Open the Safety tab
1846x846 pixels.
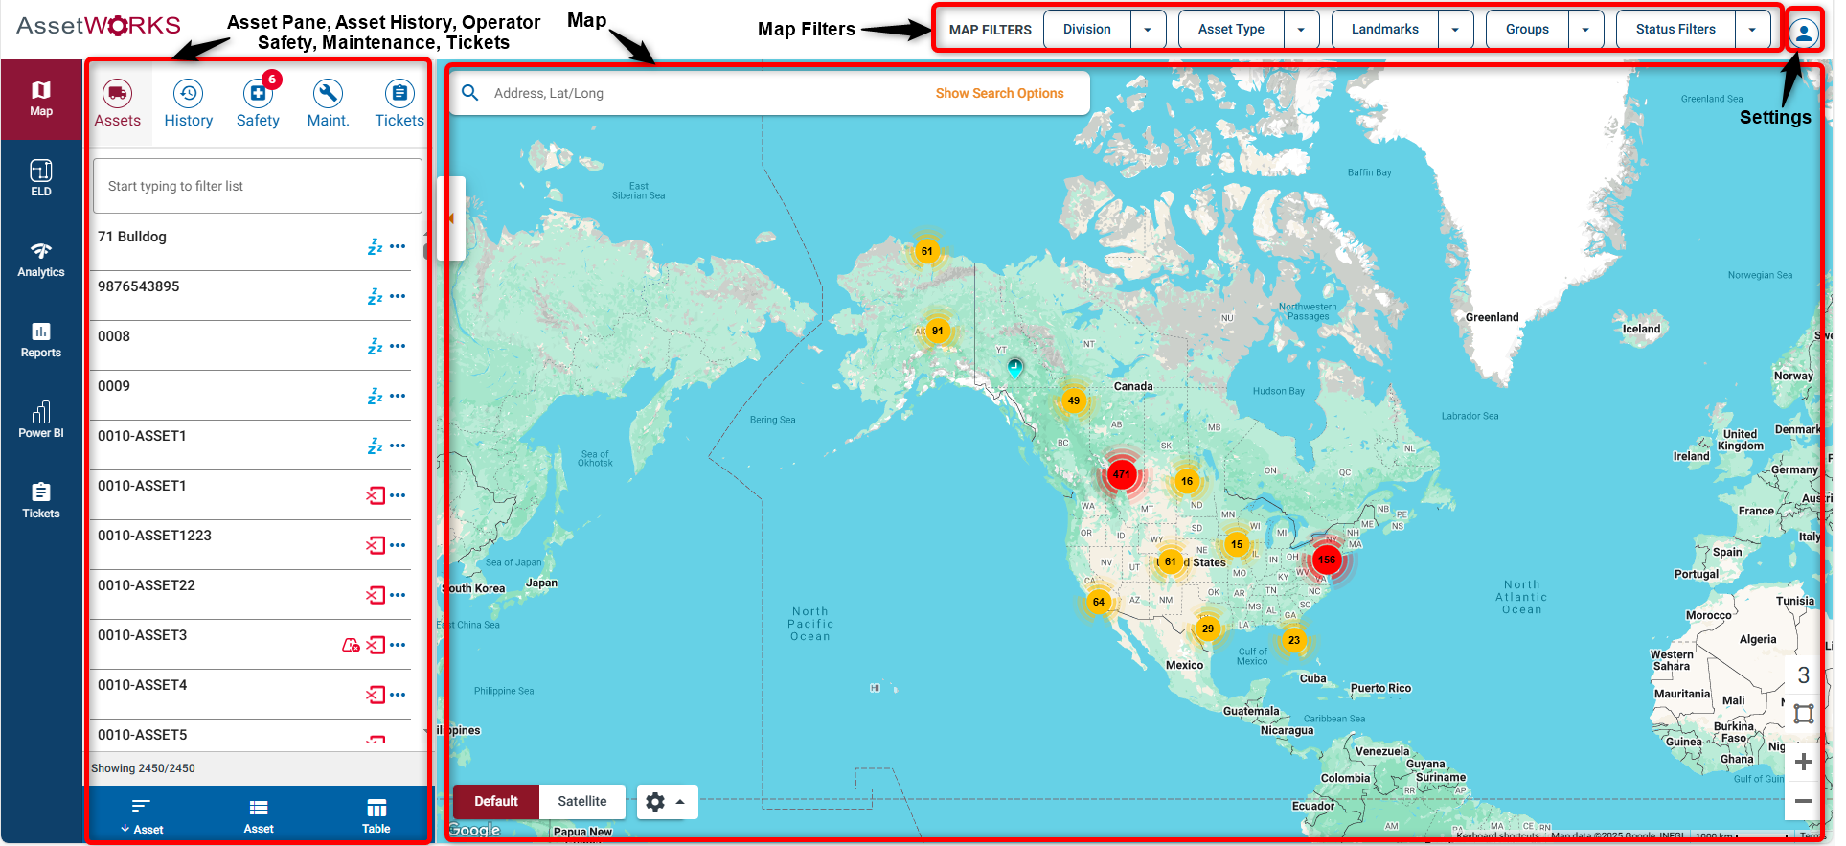[259, 104]
